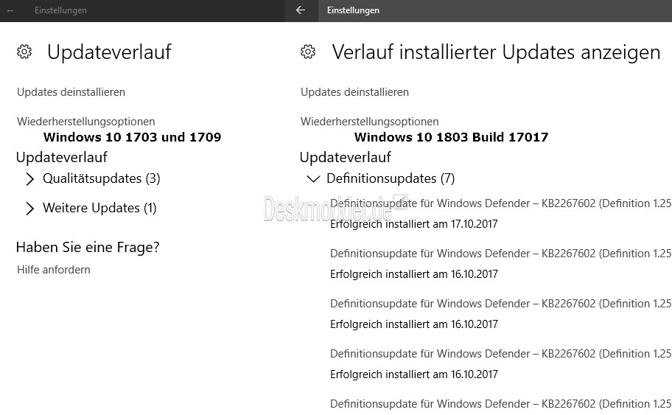This screenshot has height=415, width=672.
Task: Click Hilfe anfordern link
Action: [54, 270]
